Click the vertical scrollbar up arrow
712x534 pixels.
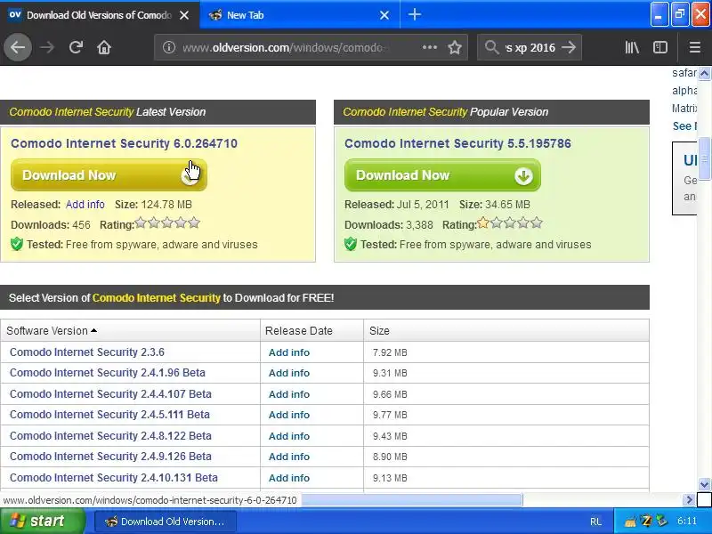tap(704, 73)
